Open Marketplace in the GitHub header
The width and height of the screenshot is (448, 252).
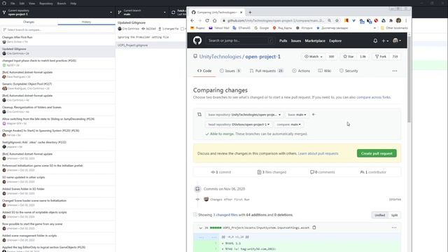(x=315, y=41)
